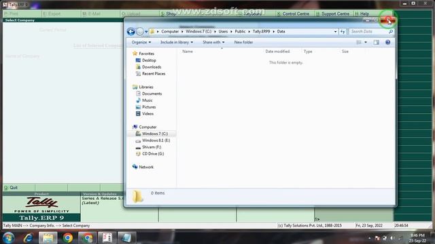Select Tally.ERP9 in the address breadcrumb
The width and height of the screenshot is (435, 244).
[261, 32]
